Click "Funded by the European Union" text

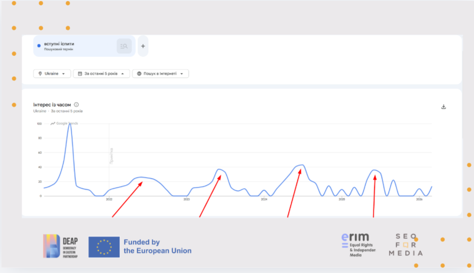pos(157,246)
